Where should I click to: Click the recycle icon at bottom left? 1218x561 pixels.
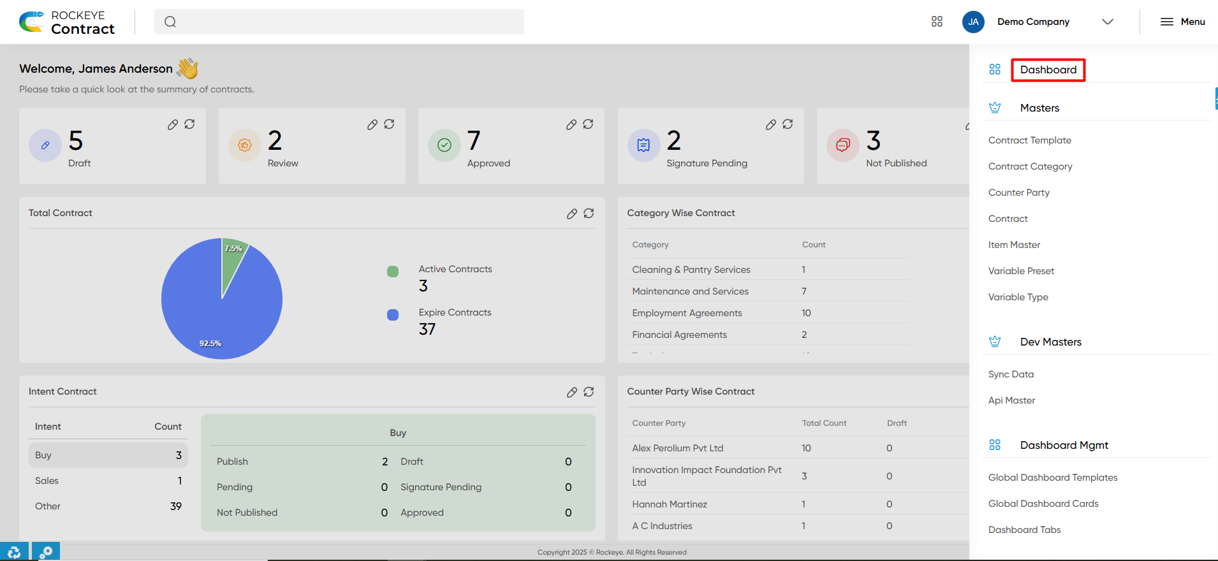click(x=14, y=552)
